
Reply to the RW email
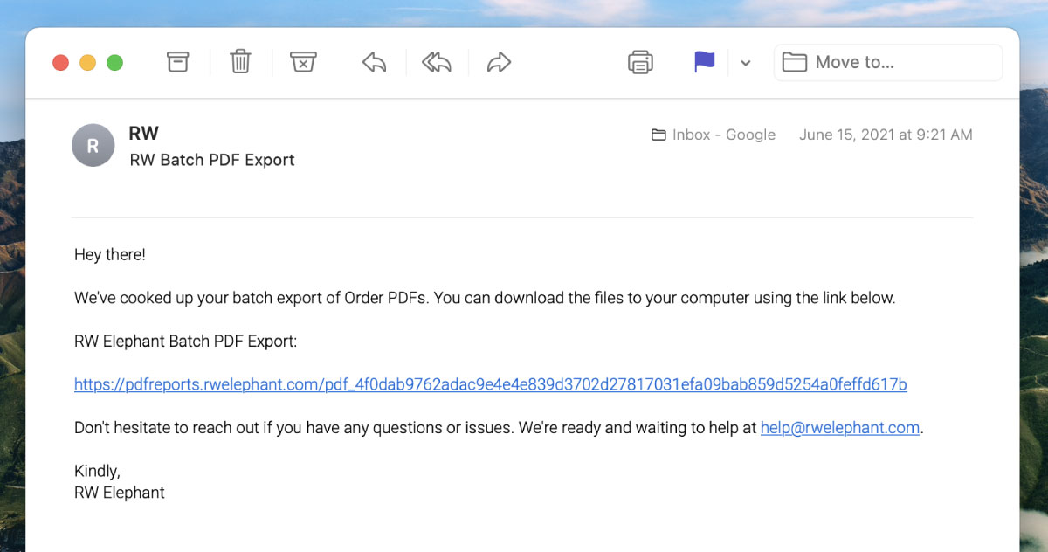(374, 62)
